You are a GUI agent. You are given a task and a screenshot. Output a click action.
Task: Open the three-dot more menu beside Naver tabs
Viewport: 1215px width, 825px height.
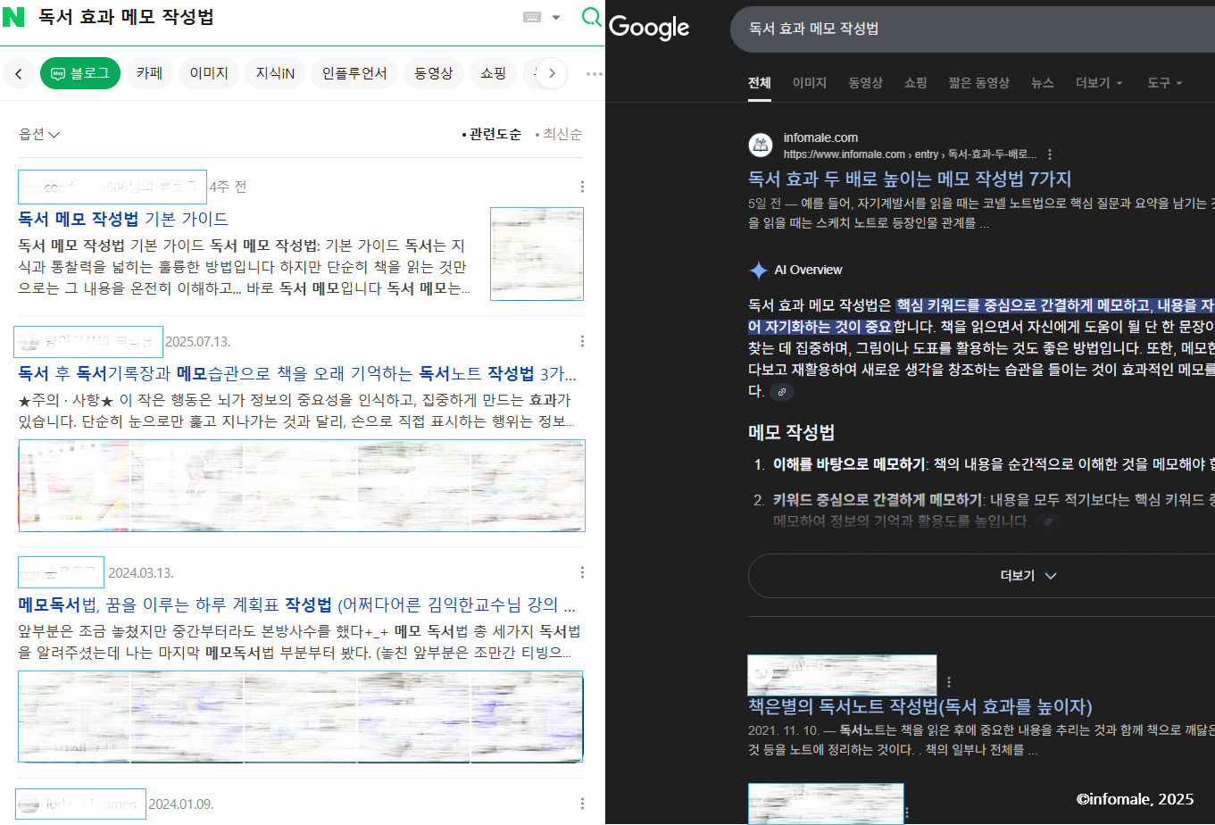tap(595, 73)
